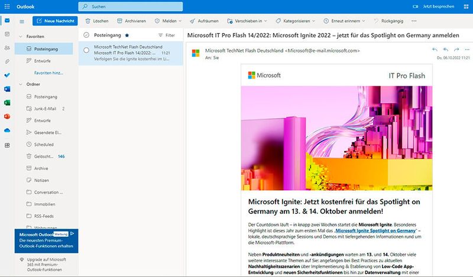Image resolution: width=473 pixels, height=277 pixels.
Task: Launch PowerPoint from the app rail
Action: pyautogui.click(x=7, y=116)
